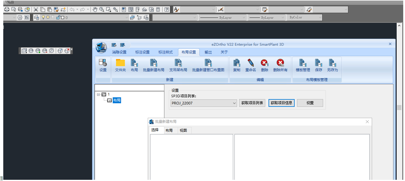Click the 删除所有 delete all icon

[280, 65]
